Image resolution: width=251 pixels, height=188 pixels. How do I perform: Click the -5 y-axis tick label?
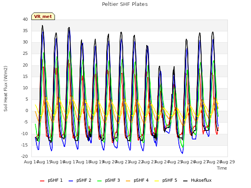click(26, 122)
